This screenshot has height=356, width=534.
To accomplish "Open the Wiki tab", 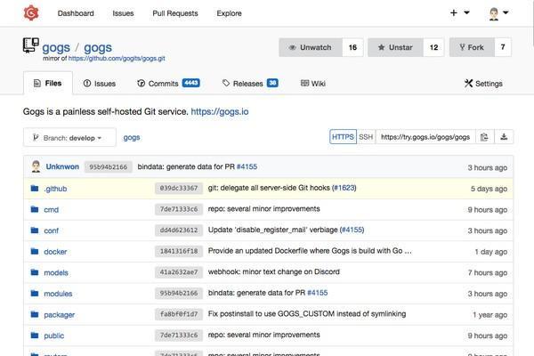I will tap(313, 84).
